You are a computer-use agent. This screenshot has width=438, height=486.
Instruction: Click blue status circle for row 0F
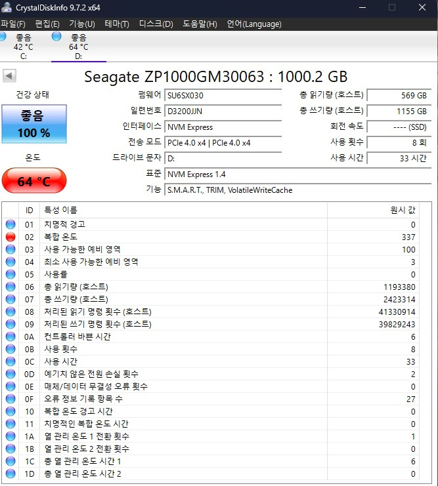click(x=11, y=399)
